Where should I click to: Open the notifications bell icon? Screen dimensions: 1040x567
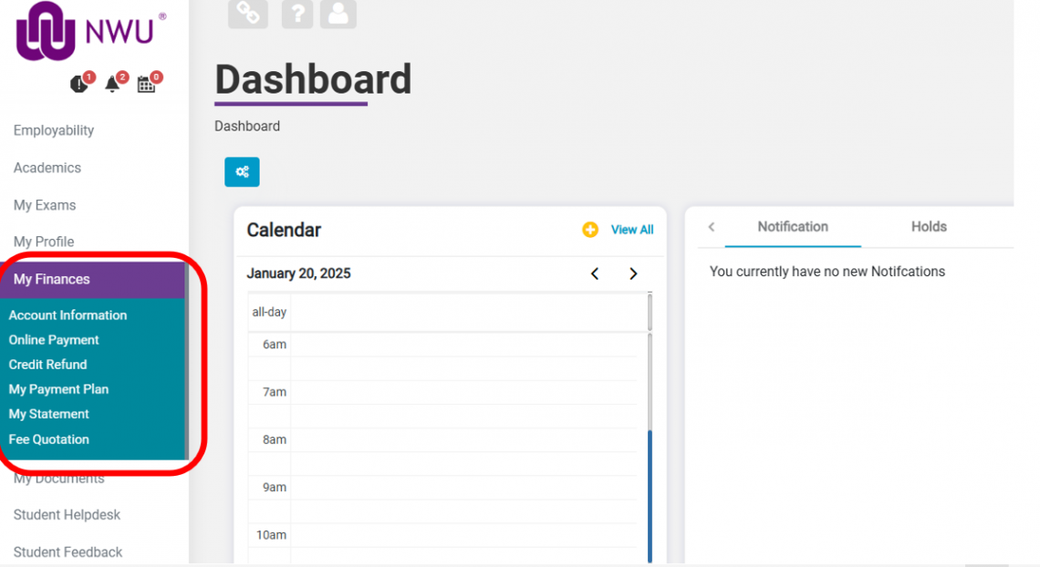click(113, 84)
